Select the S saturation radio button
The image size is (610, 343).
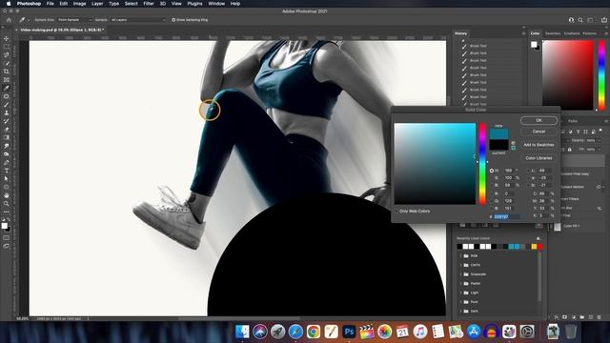coord(492,178)
